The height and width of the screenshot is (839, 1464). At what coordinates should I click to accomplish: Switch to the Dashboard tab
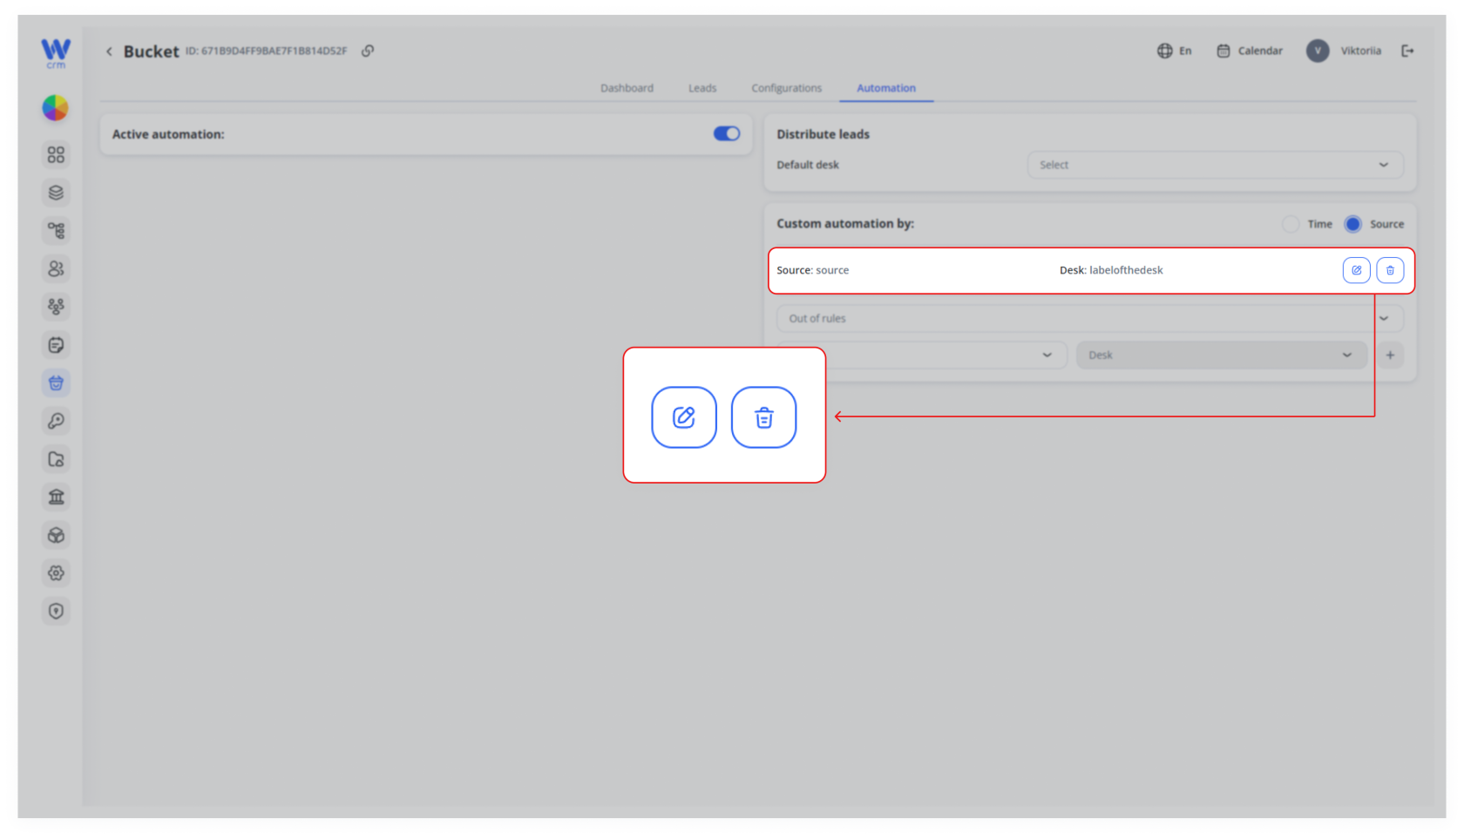click(x=627, y=88)
